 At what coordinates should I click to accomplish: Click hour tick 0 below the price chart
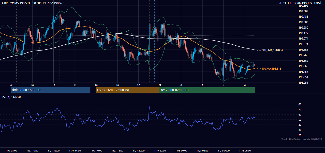click(x=181, y=85)
